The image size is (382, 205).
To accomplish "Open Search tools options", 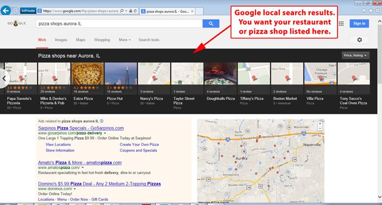I will (x=149, y=40).
